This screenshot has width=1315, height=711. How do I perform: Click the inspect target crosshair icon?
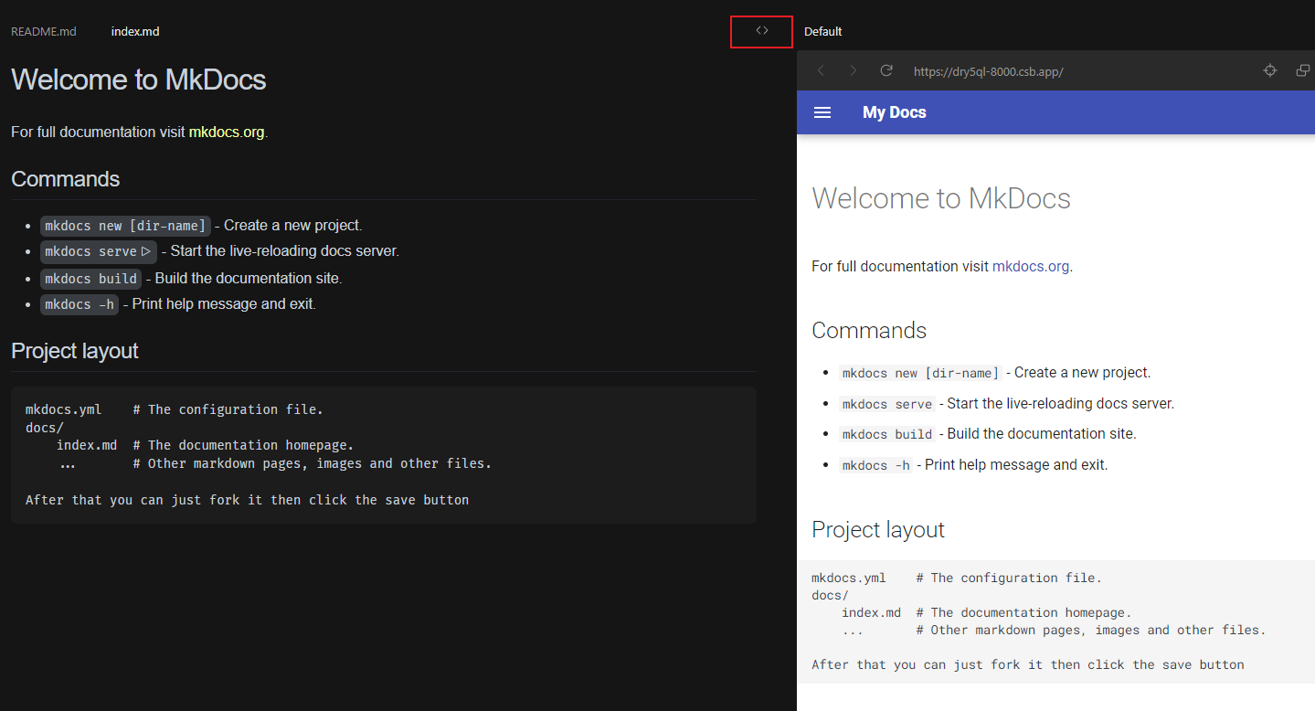click(x=1270, y=70)
